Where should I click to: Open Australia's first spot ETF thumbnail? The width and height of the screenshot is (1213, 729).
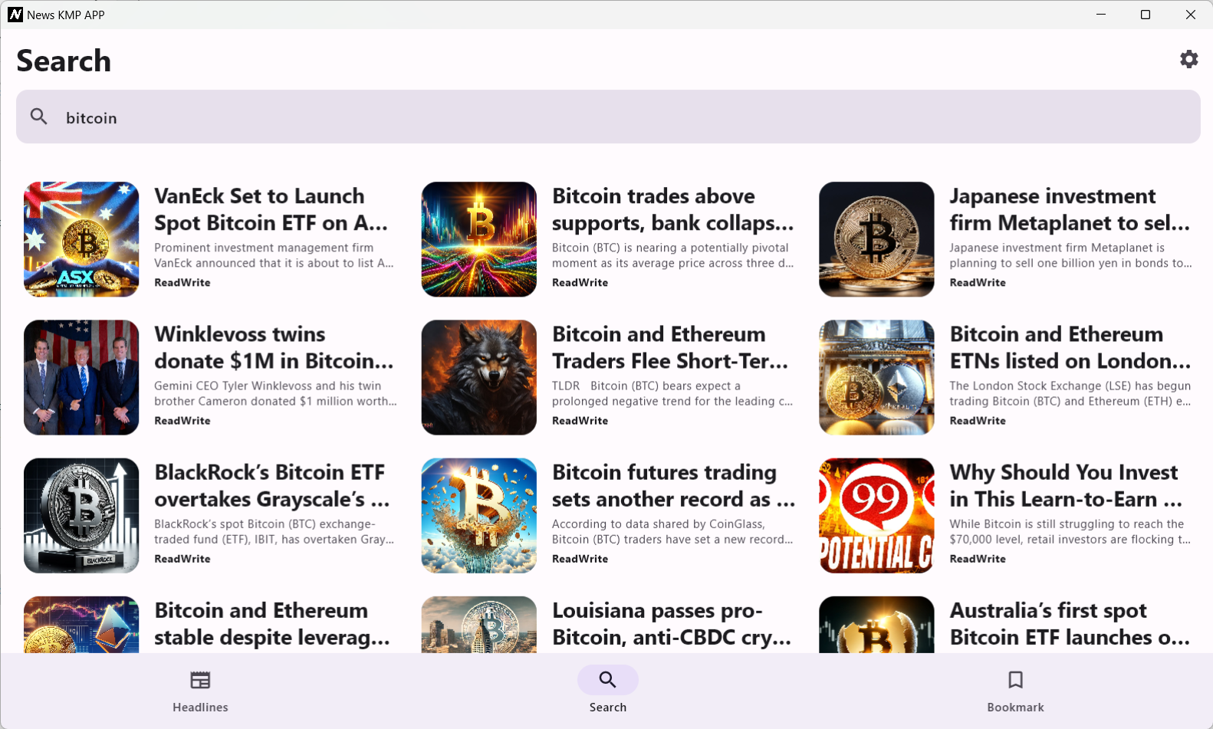(876, 625)
